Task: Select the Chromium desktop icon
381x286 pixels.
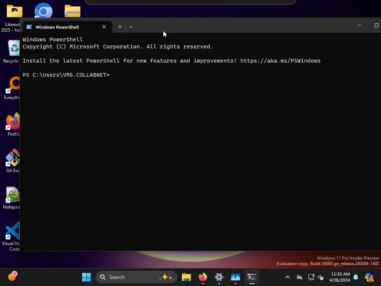Action: tap(44, 11)
